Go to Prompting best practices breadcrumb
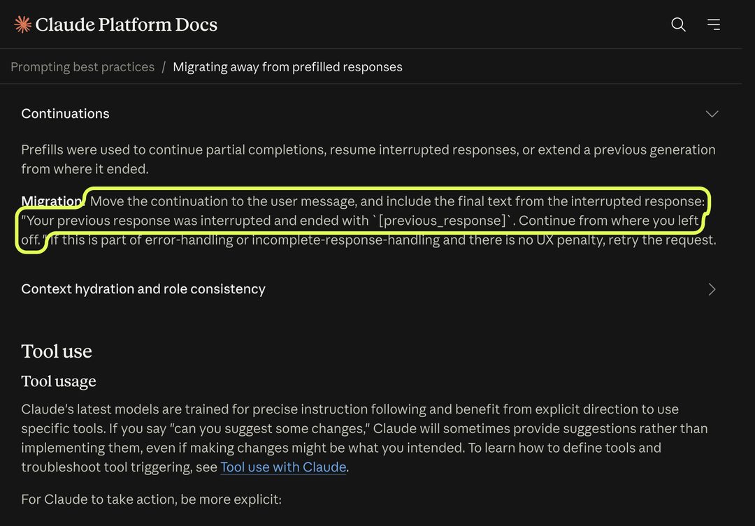 coord(82,66)
